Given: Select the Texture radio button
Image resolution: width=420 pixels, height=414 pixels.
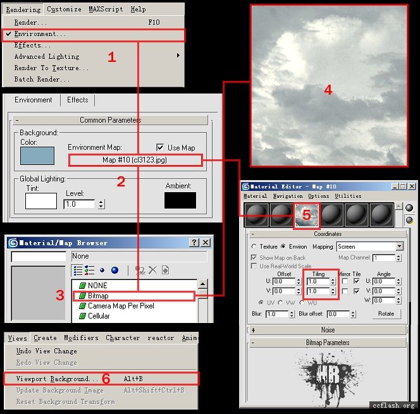Looking at the screenshot, I should click(x=254, y=247).
